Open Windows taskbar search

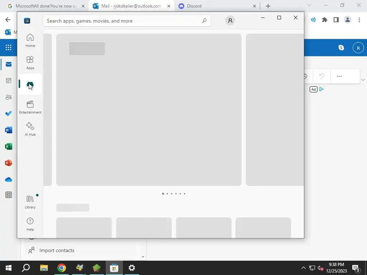pos(26,268)
